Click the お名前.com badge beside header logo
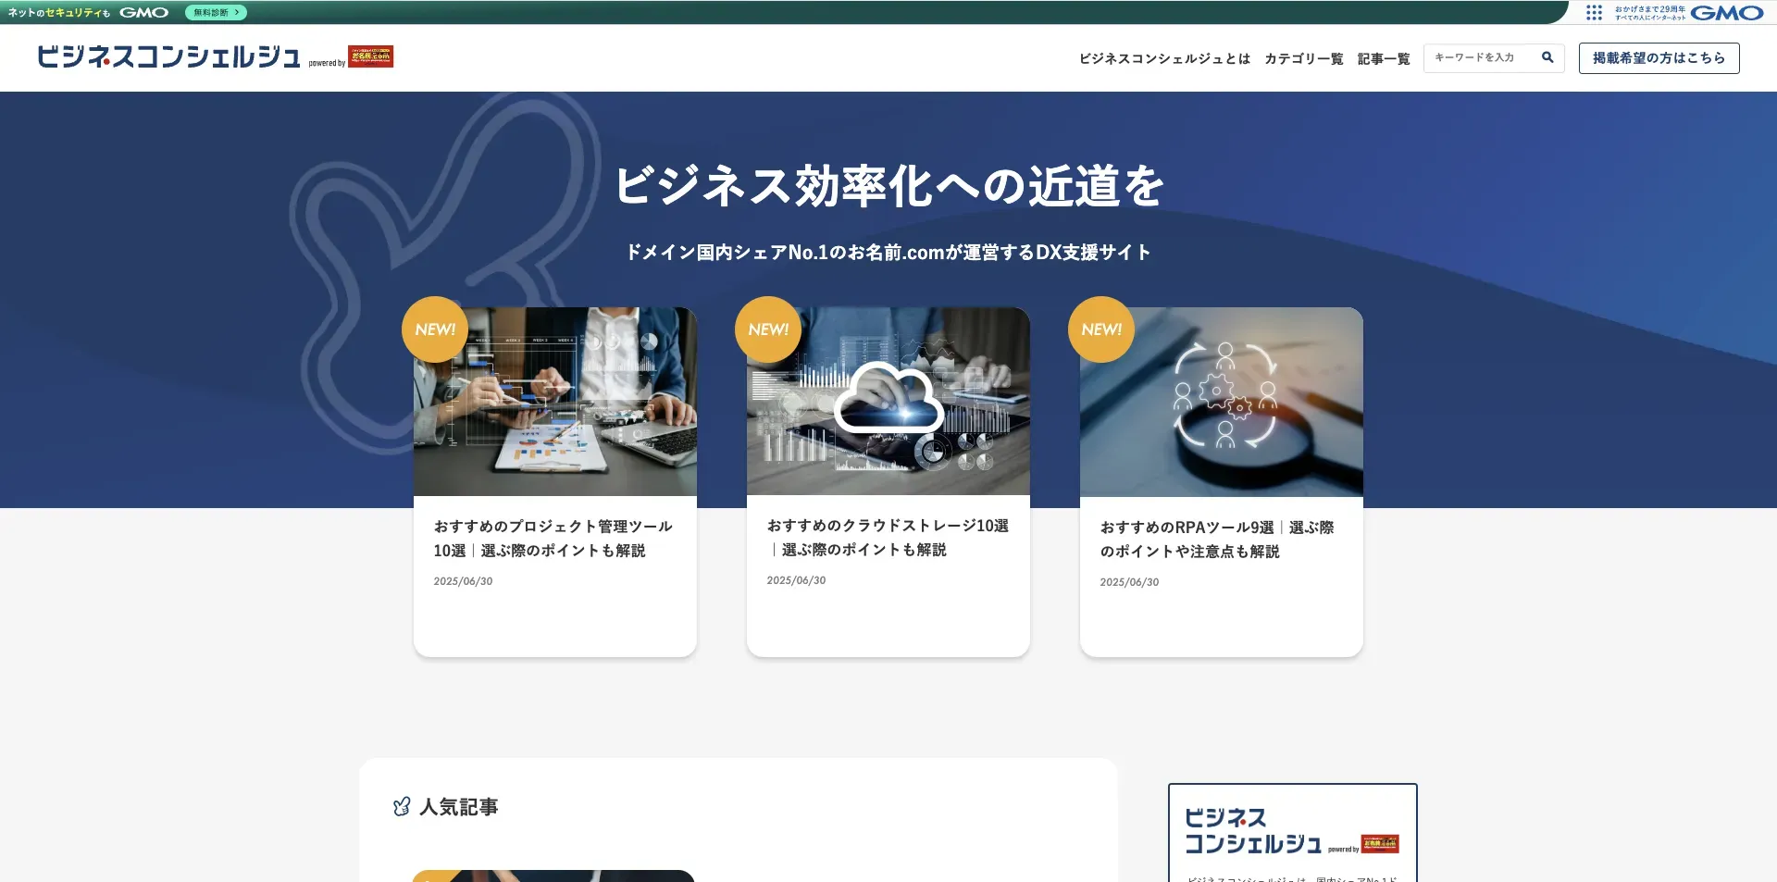This screenshot has width=1777, height=882. [370, 56]
